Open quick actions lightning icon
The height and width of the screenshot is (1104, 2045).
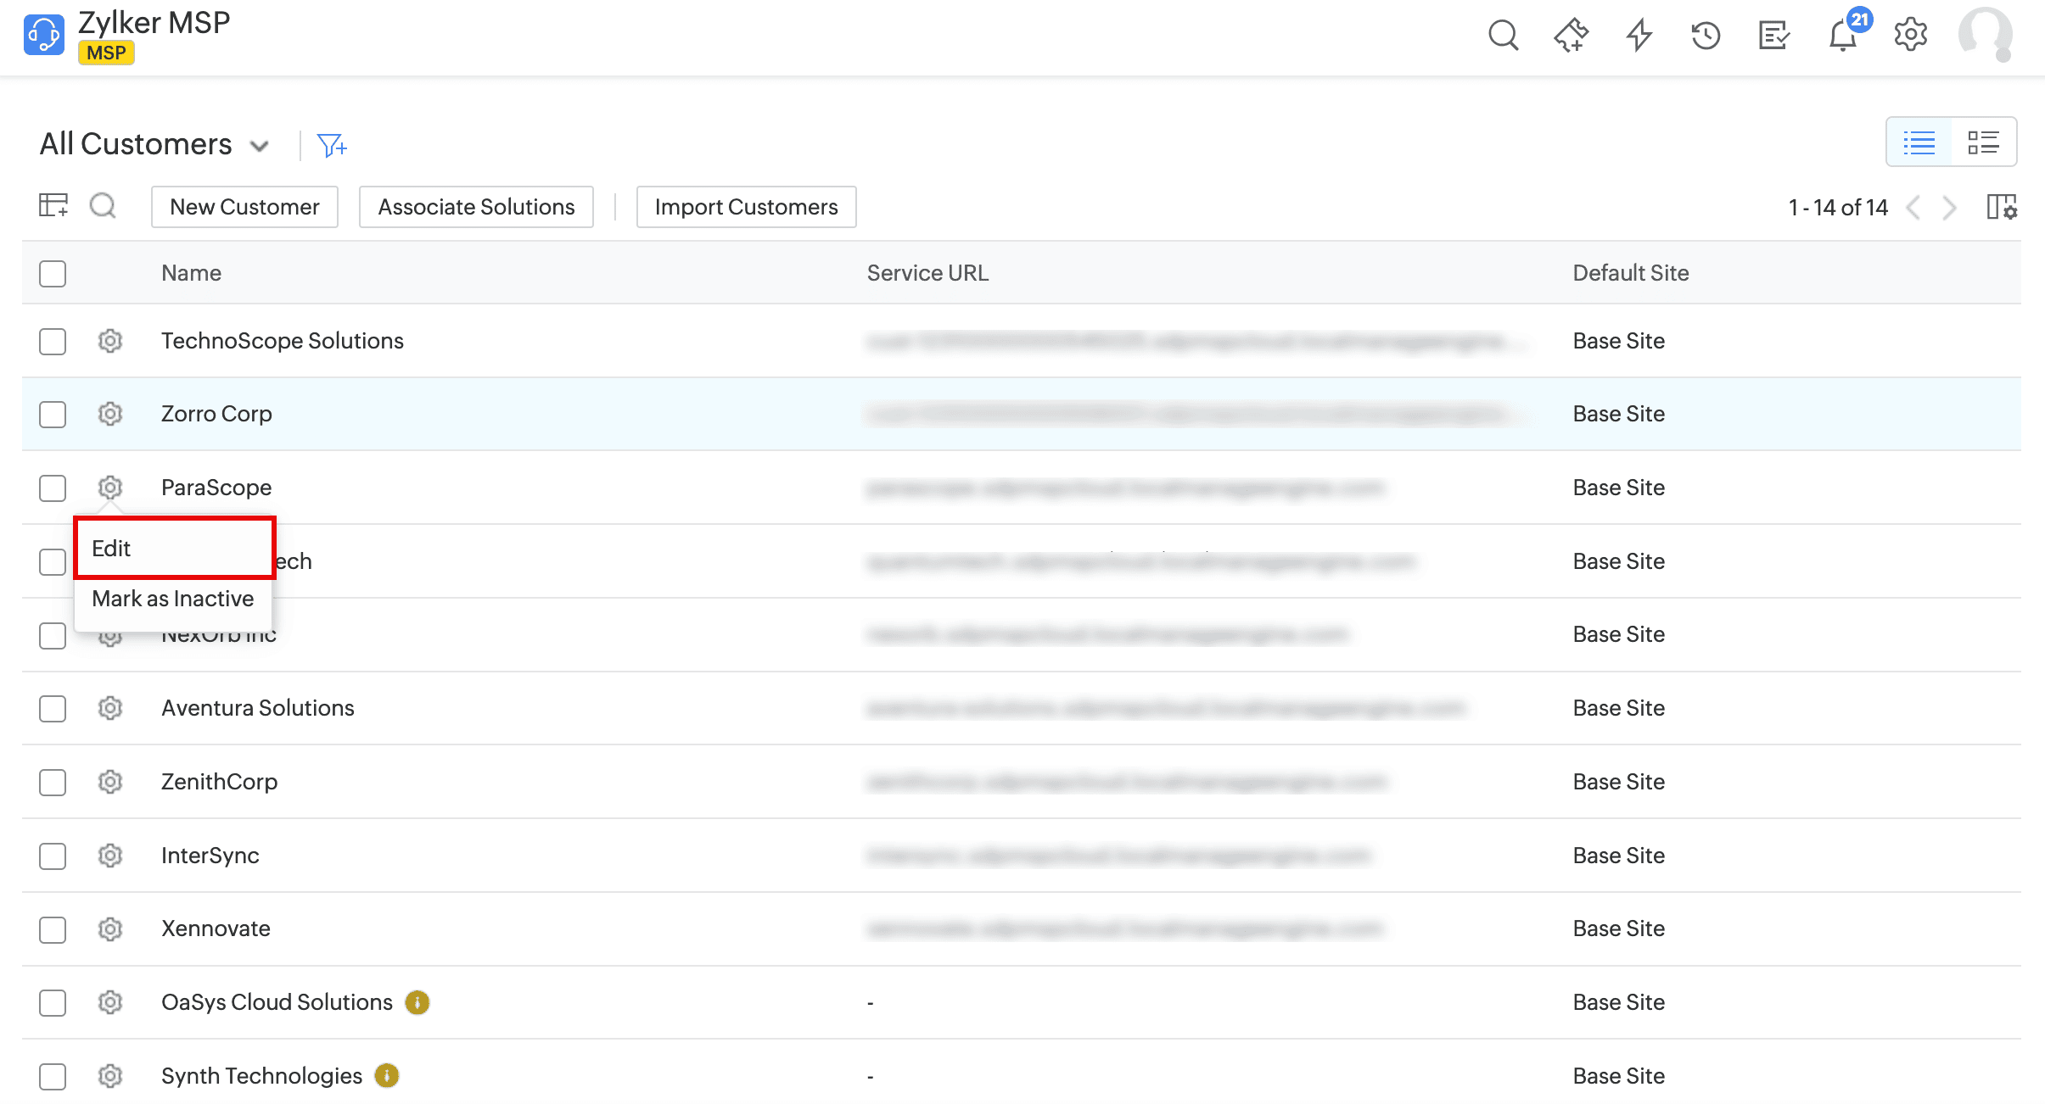(1639, 36)
